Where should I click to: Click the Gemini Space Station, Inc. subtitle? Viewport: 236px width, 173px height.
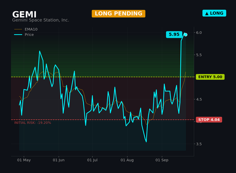41,20
